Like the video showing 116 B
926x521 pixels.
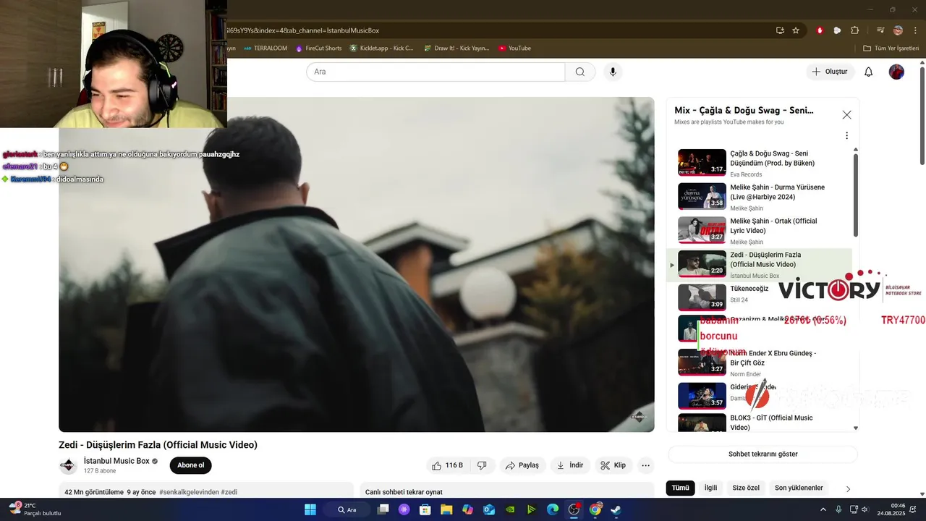[448, 465]
